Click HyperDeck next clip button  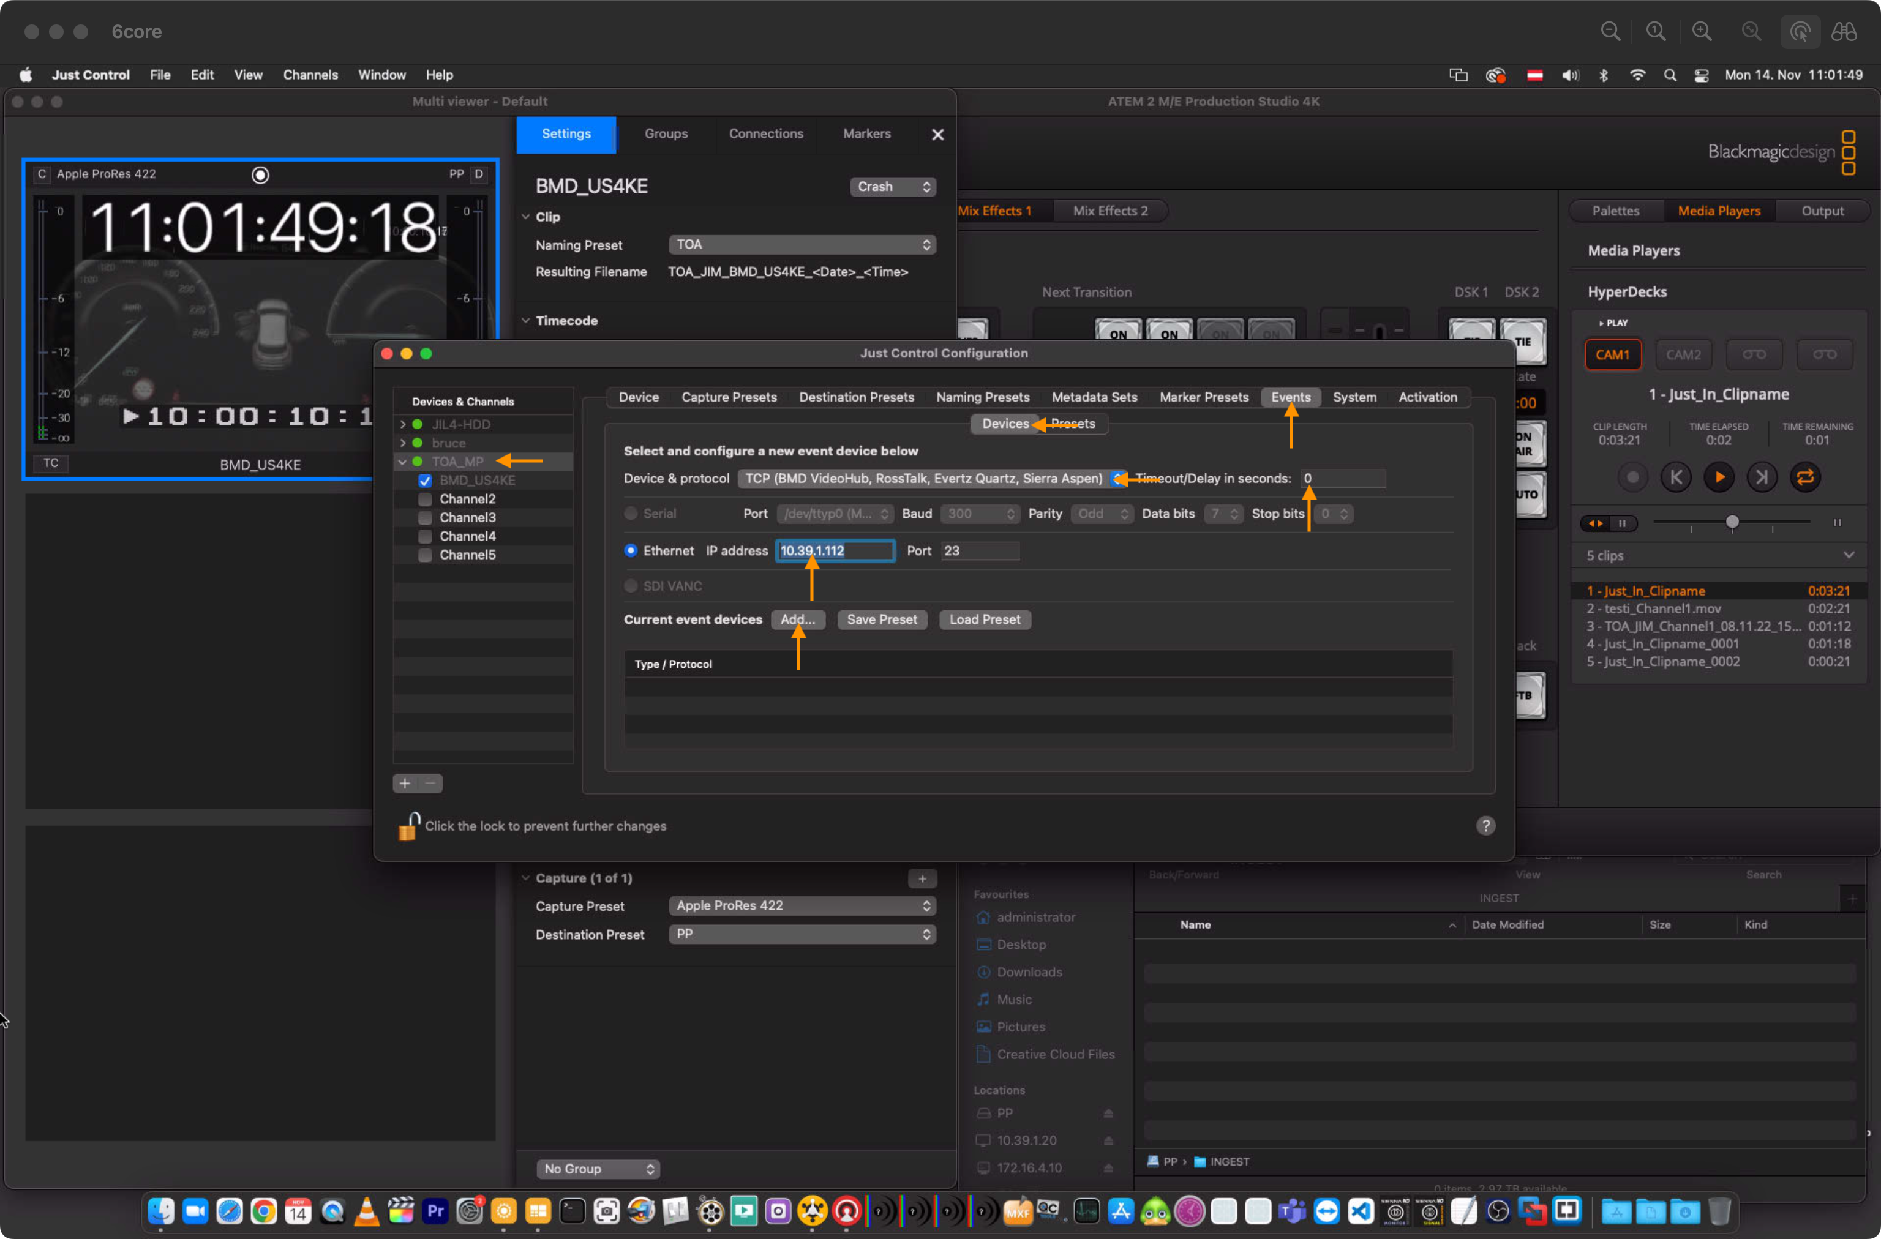[1762, 476]
